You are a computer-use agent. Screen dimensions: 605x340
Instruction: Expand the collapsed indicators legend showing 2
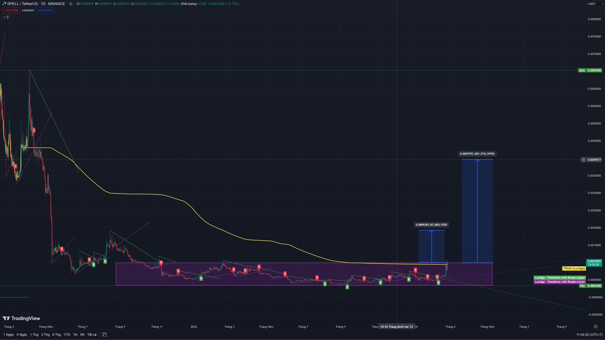tap(6, 17)
